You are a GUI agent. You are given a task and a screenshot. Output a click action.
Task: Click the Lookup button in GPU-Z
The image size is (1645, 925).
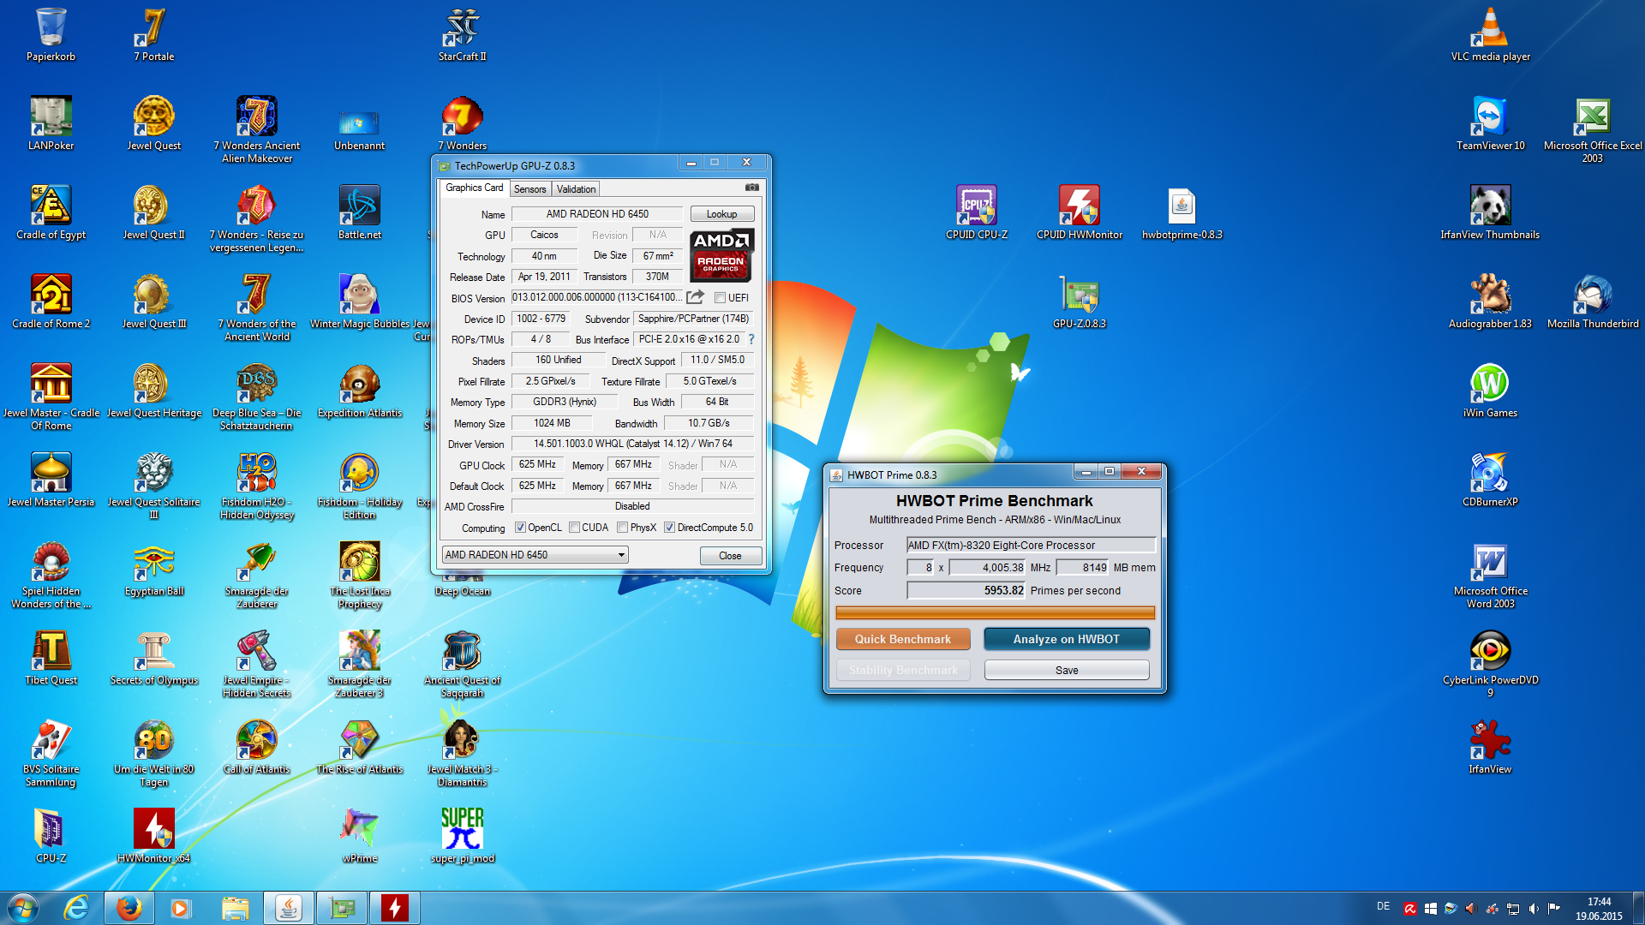point(722,214)
